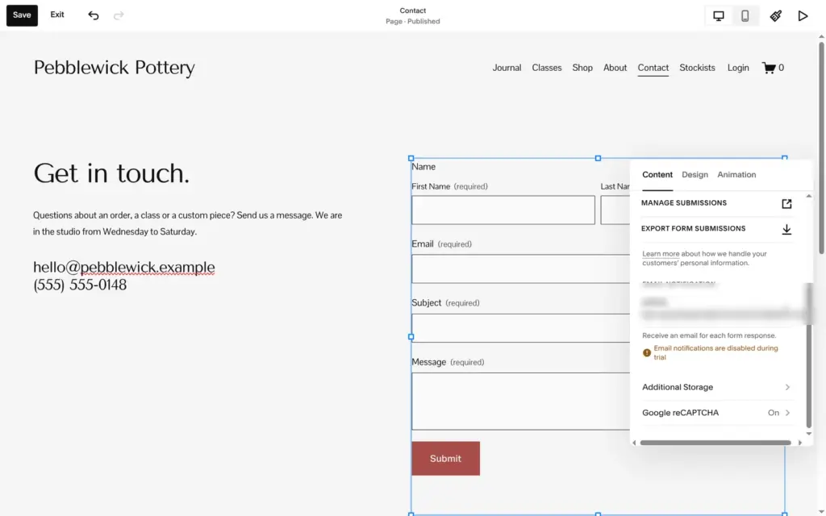826x516 pixels.
Task: Click the panel's vertical scrollbar thumb
Action: pos(809,376)
